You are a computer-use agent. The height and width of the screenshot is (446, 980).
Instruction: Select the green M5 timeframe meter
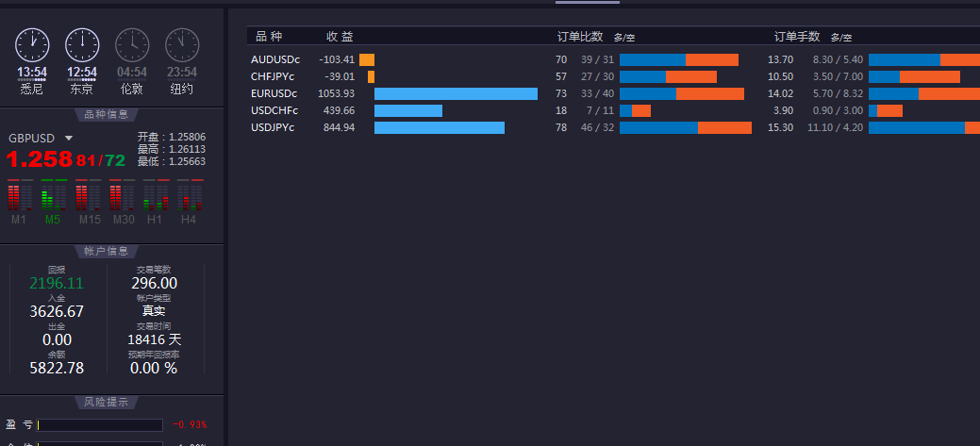point(53,201)
